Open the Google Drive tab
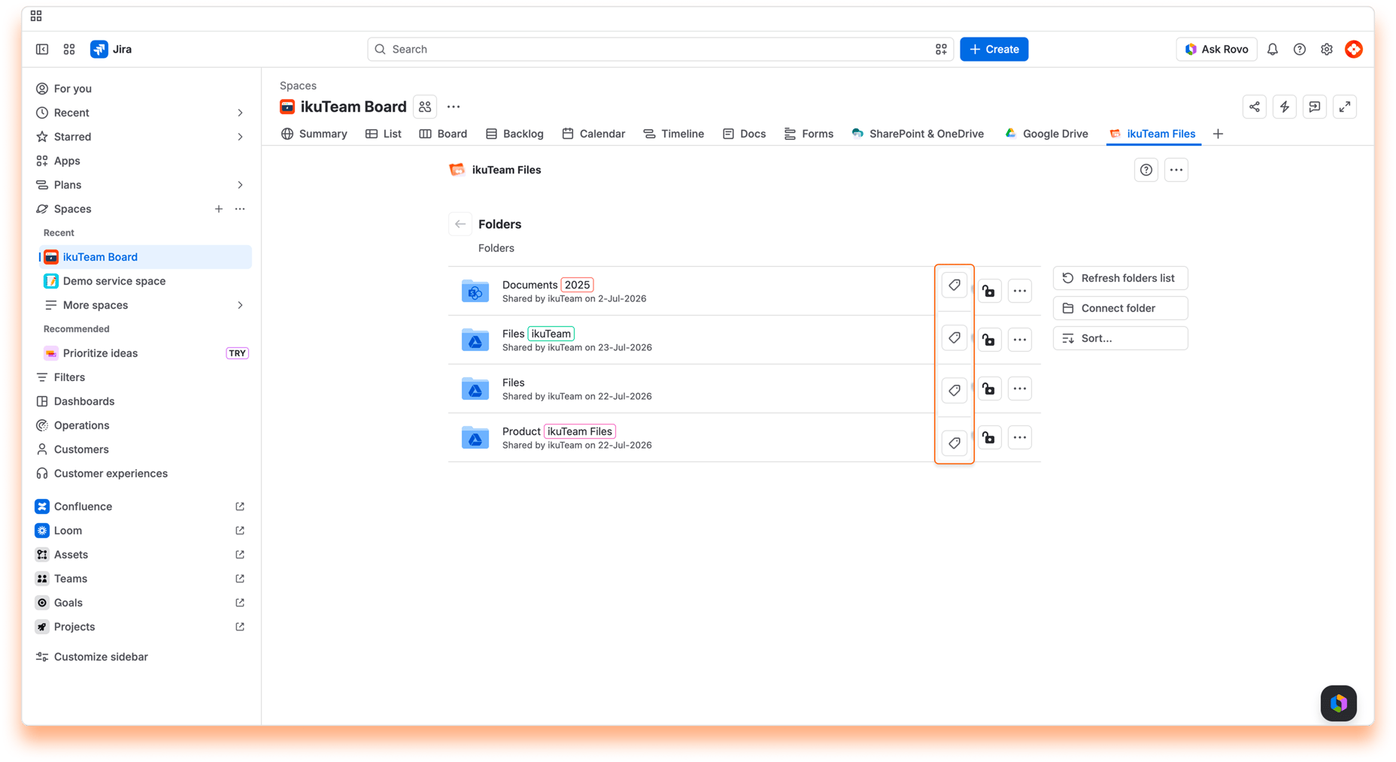1396x762 pixels. coord(1046,134)
